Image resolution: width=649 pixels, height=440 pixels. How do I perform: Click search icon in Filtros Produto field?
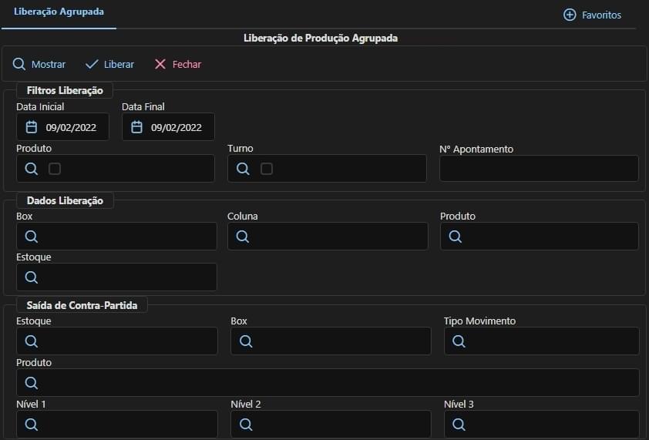click(32, 169)
